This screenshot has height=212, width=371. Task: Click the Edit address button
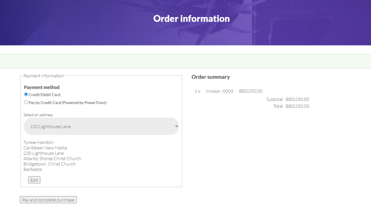[x=34, y=180]
